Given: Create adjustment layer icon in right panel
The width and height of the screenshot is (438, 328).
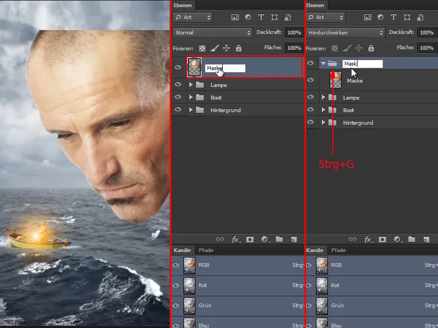Looking at the screenshot, I should coord(397,239).
